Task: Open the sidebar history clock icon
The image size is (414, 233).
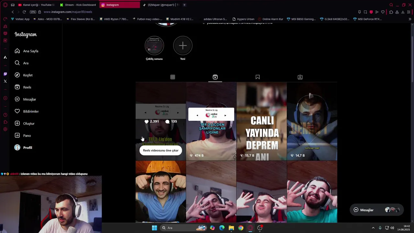Action: (x=5, y=115)
